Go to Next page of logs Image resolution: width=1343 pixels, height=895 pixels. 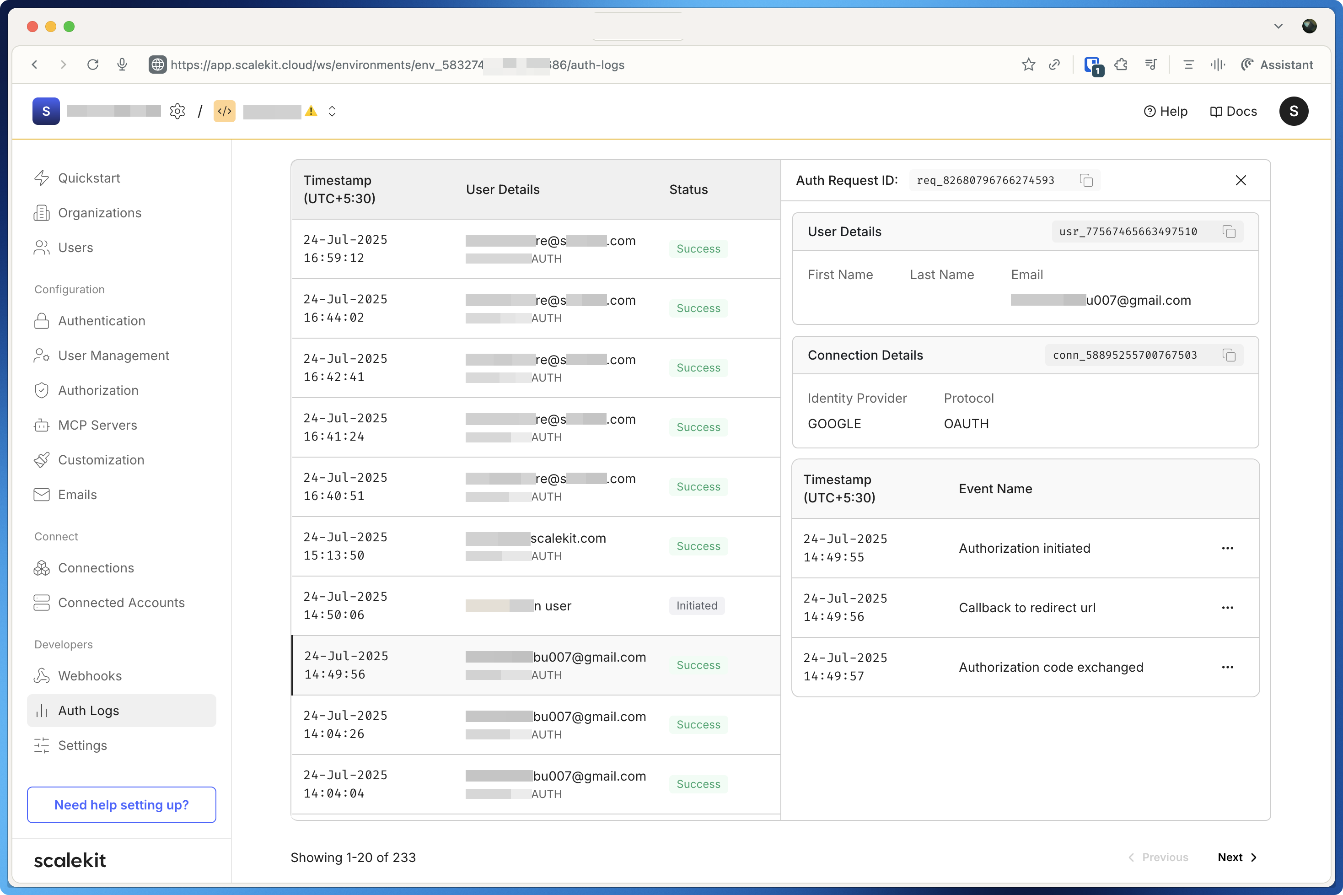click(1236, 857)
